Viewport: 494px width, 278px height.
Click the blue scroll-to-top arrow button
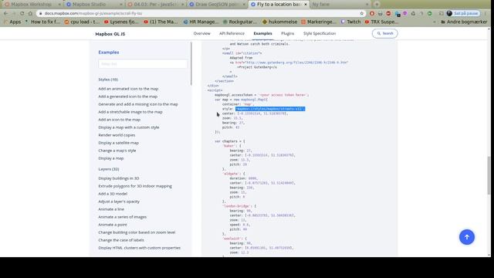(466, 237)
